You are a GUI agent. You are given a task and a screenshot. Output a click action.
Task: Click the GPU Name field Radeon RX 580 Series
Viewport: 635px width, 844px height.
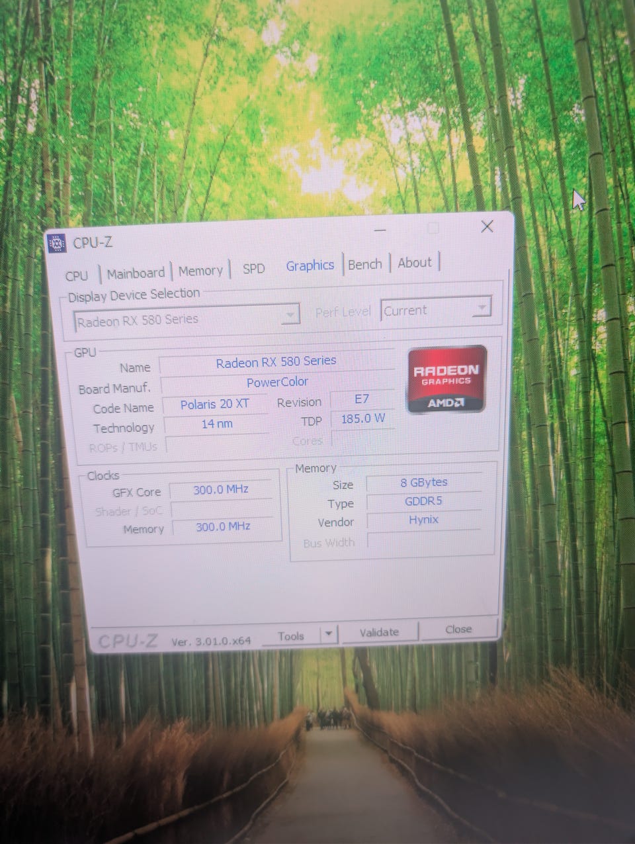(276, 362)
